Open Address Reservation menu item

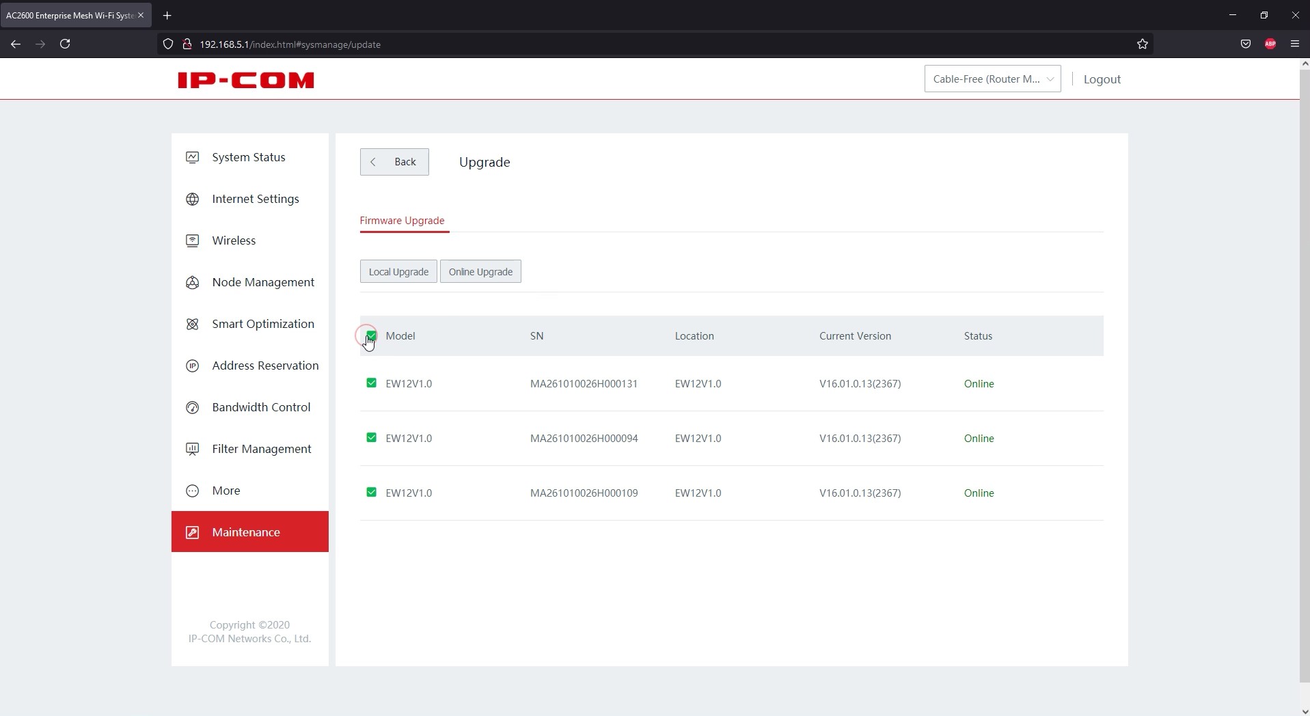(250, 366)
